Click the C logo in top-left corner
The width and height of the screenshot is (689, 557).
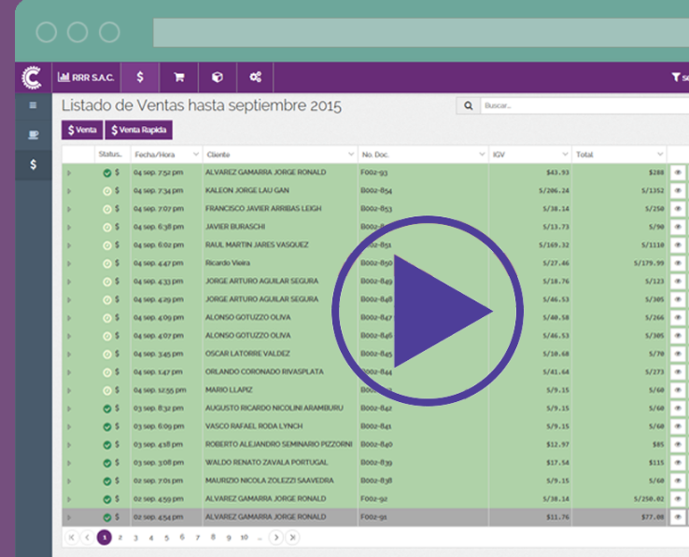click(x=32, y=77)
